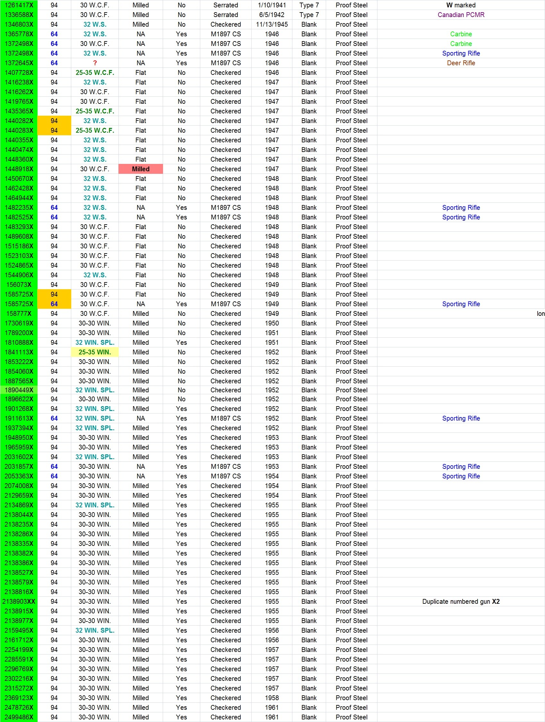The width and height of the screenshot is (545, 722).
Task: Select the 'Deer Rifle' note
Action: 461,63
